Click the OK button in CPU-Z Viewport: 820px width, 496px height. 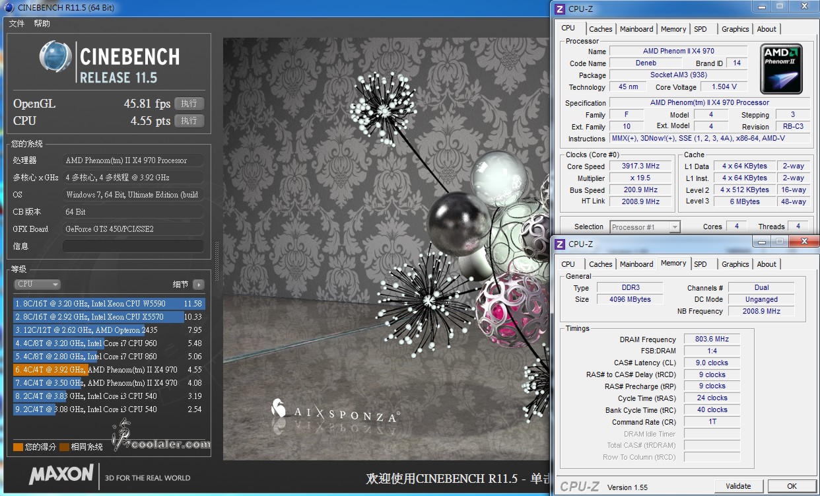(x=792, y=486)
